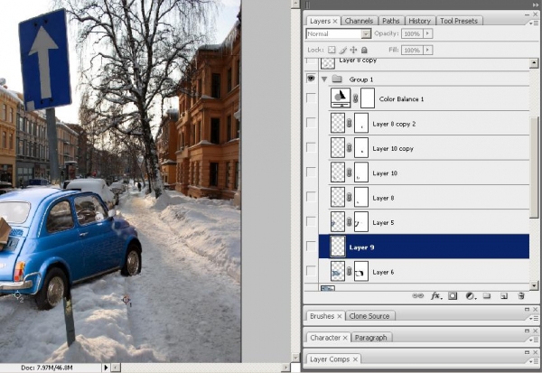Screen dimensions: 542x373
Task: Switch to the Paragraph tab
Action: [x=370, y=338]
